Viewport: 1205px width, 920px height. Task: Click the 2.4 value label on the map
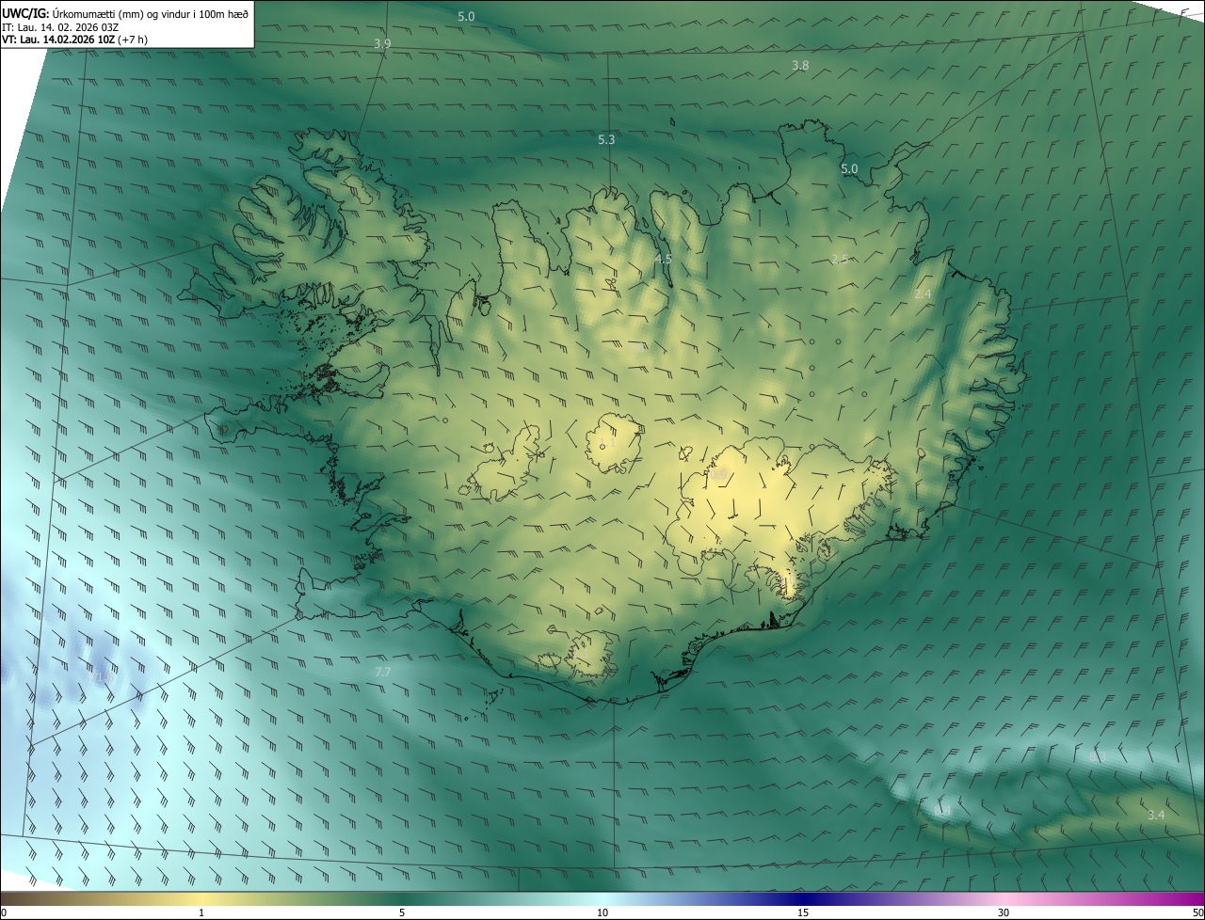(x=923, y=294)
